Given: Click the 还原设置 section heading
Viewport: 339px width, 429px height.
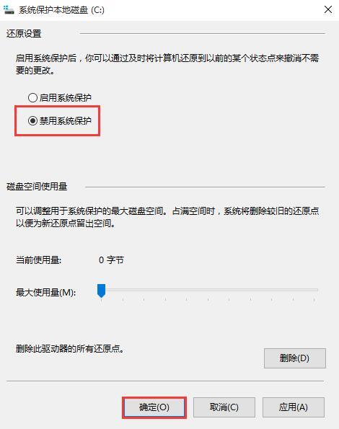Looking at the screenshot, I should (x=24, y=34).
